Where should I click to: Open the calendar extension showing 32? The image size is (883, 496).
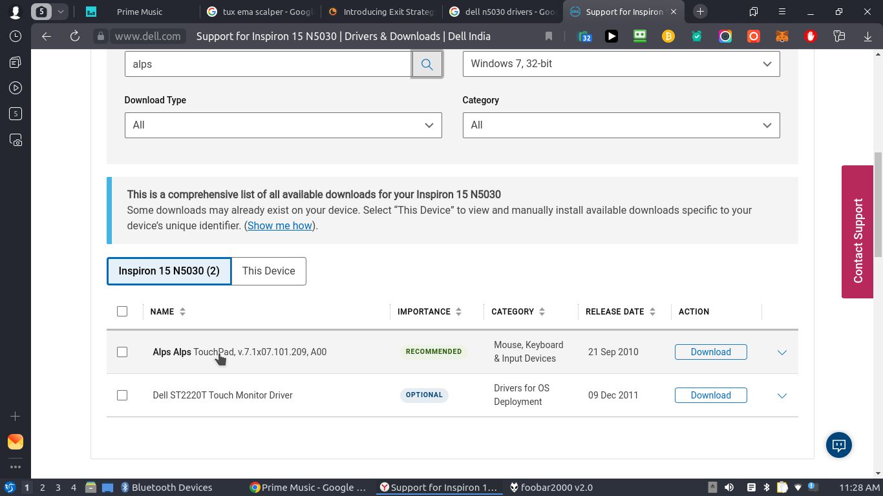coord(584,36)
